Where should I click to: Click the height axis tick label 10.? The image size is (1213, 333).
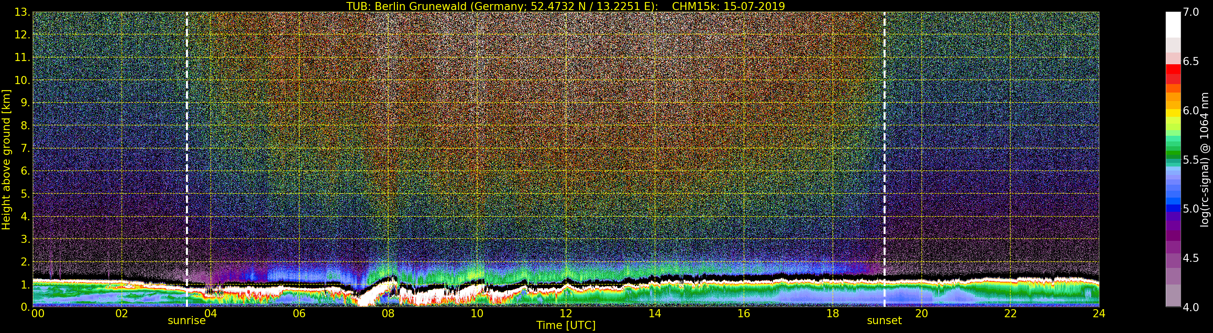(x=22, y=80)
